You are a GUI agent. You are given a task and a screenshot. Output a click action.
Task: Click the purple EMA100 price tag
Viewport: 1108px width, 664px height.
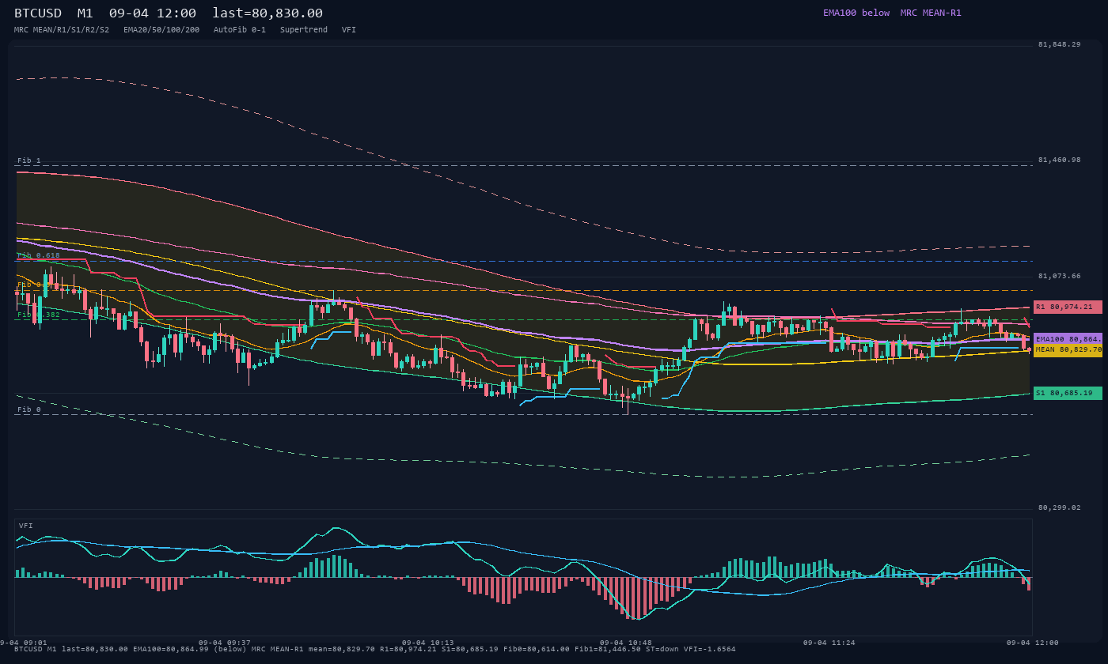pyautogui.click(x=1068, y=338)
